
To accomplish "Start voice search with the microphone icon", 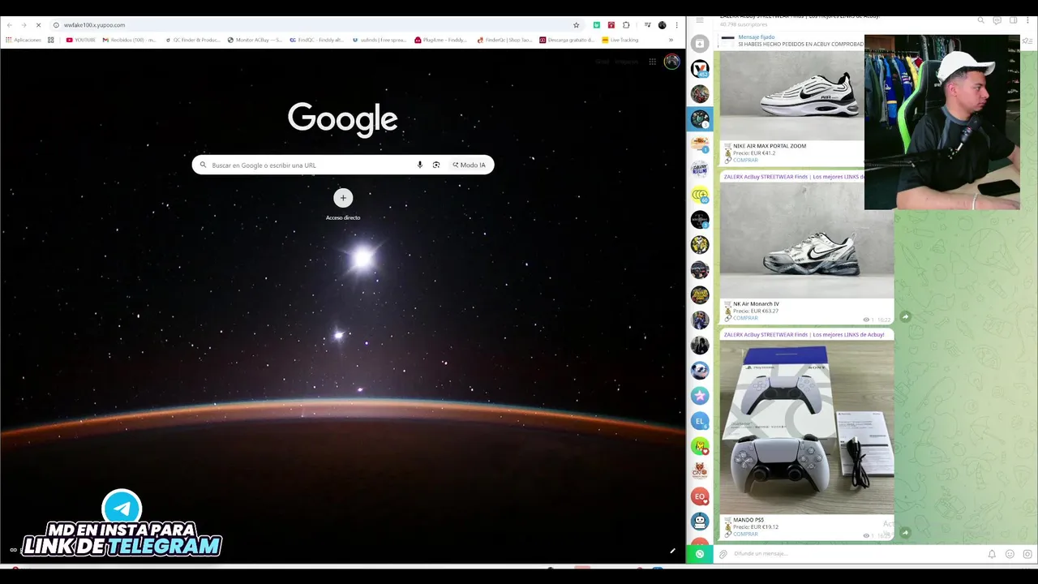I will [x=419, y=165].
